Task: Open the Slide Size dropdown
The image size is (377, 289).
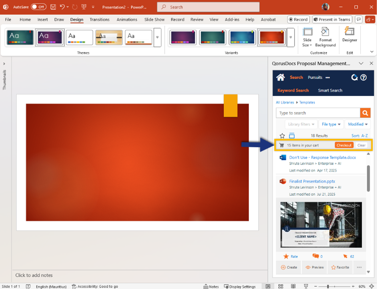Action: pyautogui.click(x=307, y=37)
